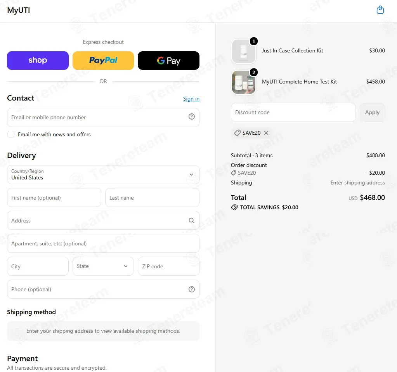This screenshot has height=372, width=397.
Task: Enable Email me with news and offers
Action: [11, 134]
